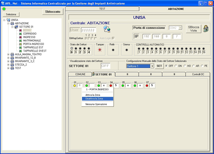Choose Attiva la Zona from context menu
The width and height of the screenshot is (214, 154).
coord(98,95)
